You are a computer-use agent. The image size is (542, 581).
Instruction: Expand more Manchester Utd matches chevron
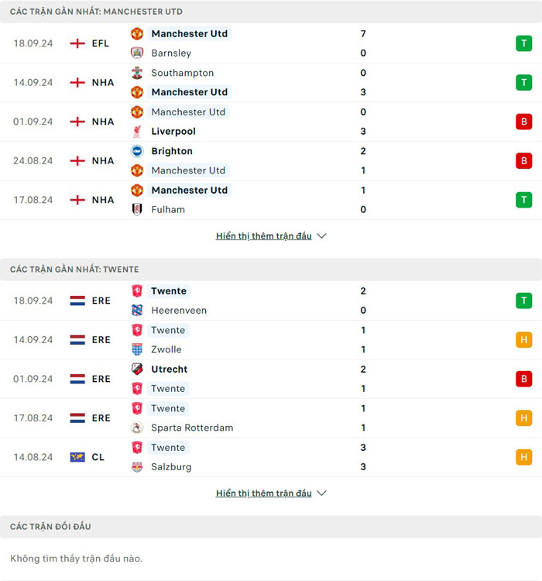pos(322,236)
